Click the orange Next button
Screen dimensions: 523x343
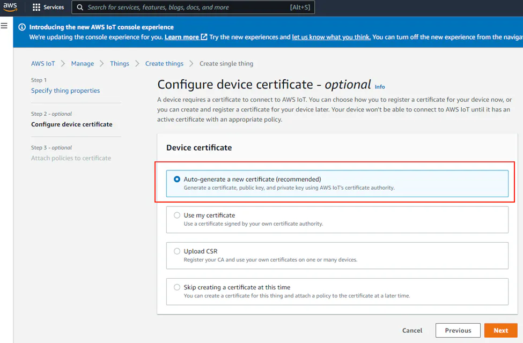click(x=501, y=330)
